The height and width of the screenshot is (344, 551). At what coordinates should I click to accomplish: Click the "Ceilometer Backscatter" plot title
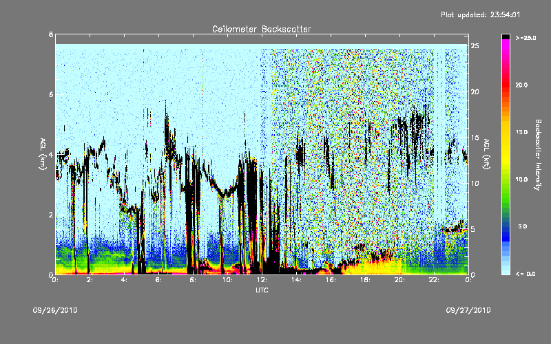click(262, 29)
